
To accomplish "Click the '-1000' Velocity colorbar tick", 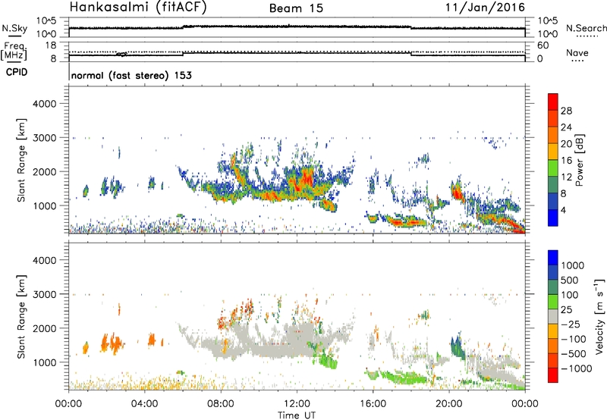I will [x=576, y=368].
